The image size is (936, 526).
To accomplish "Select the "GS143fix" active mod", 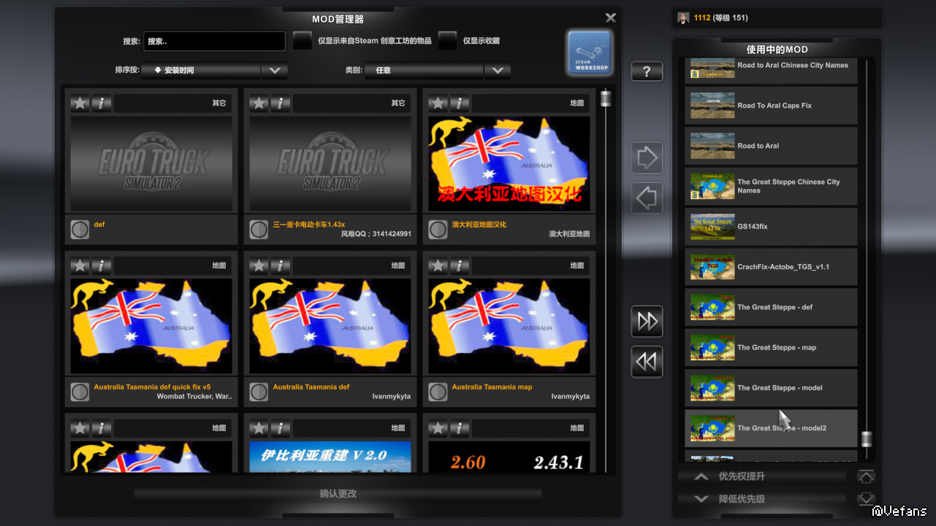I will (771, 227).
